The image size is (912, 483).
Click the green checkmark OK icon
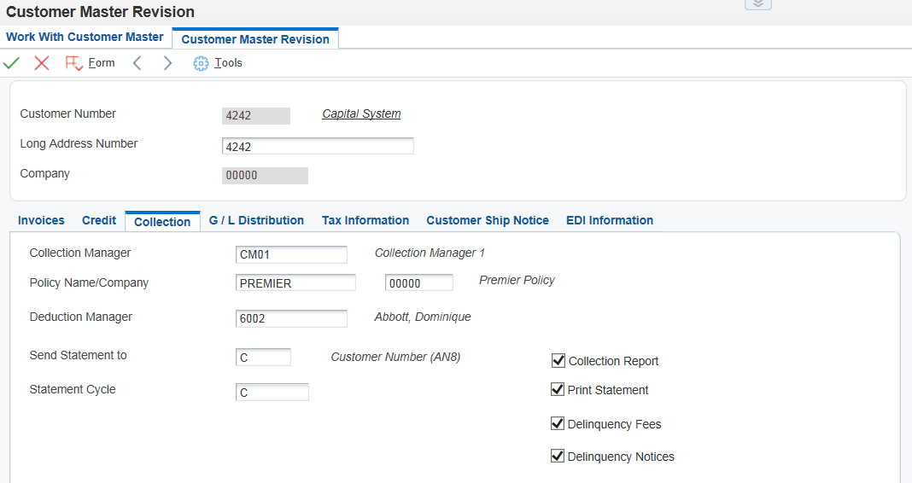(x=12, y=63)
